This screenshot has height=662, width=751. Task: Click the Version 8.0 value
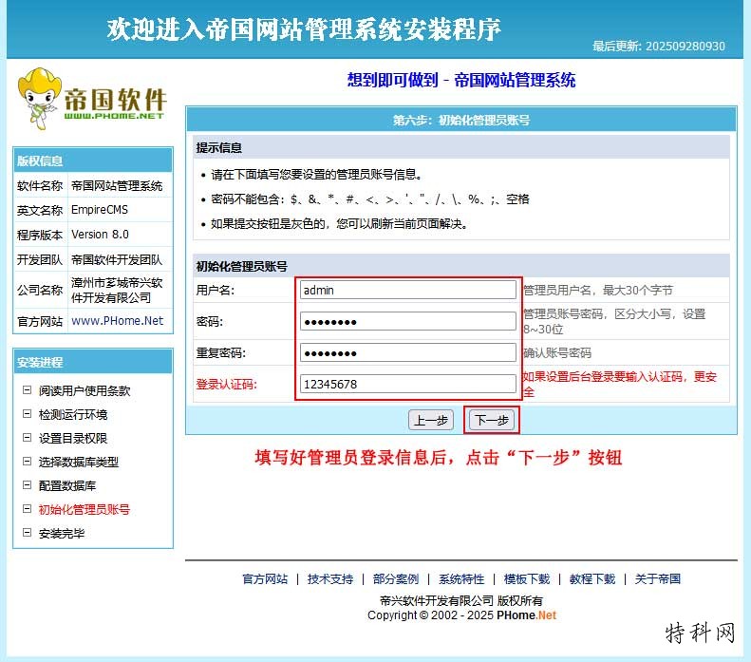(100, 235)
